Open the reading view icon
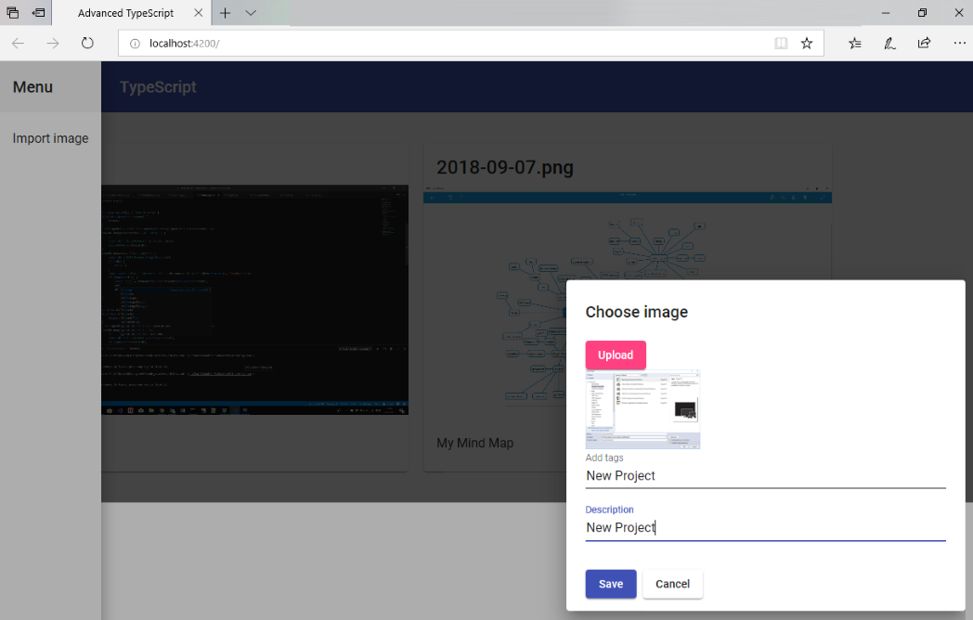This screenshot has height=620, width=973. pos(781,43)
